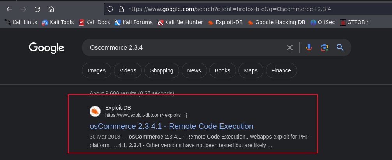Screen dimensions: 392x160
Task: Open the Google Hacking DB bookmark
Action: (x=276, y=22)
